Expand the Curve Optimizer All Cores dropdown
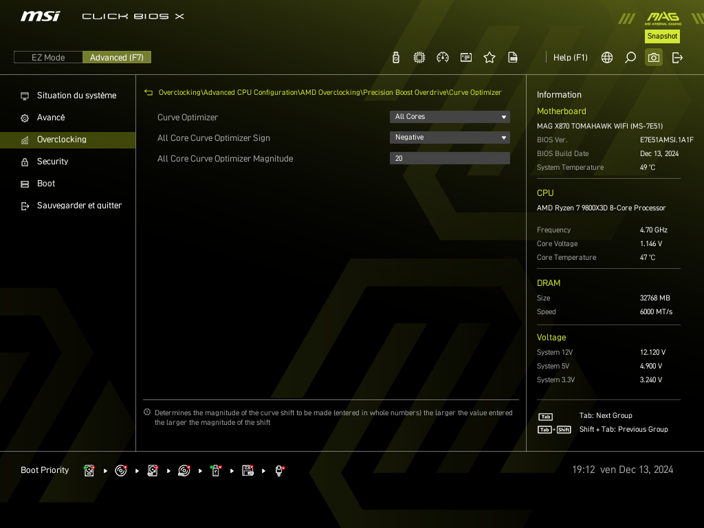Image resolution: width=704 pixels, height=528 pixels. [x=450, y=117]
